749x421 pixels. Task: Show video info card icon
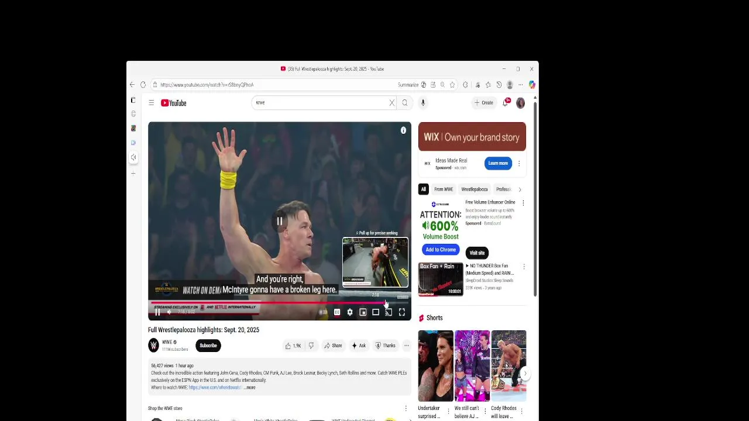click(403, 130)
